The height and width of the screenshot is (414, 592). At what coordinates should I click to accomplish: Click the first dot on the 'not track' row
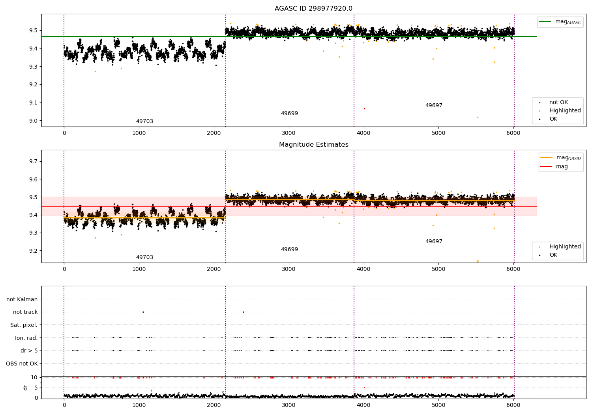(143, 312)
